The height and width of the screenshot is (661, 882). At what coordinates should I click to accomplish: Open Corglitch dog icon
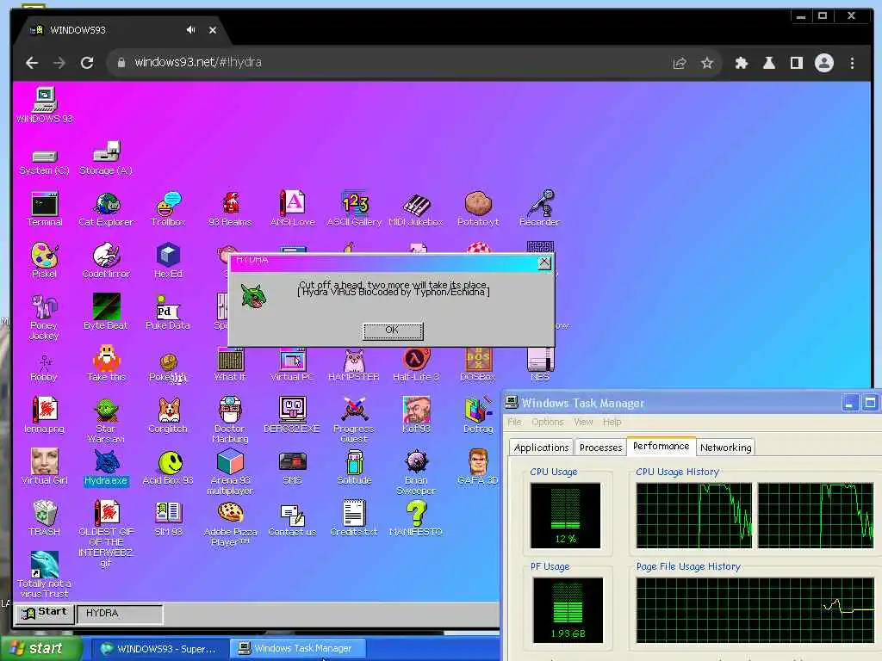(168, 415)
